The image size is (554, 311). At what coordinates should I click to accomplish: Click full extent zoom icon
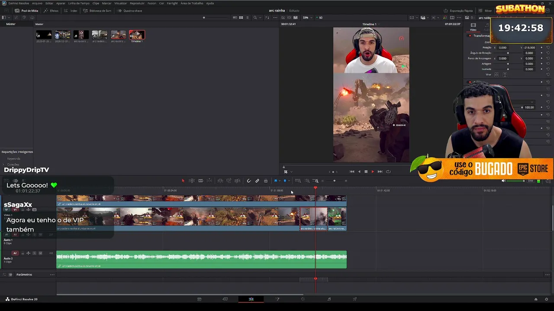point(298,181)
